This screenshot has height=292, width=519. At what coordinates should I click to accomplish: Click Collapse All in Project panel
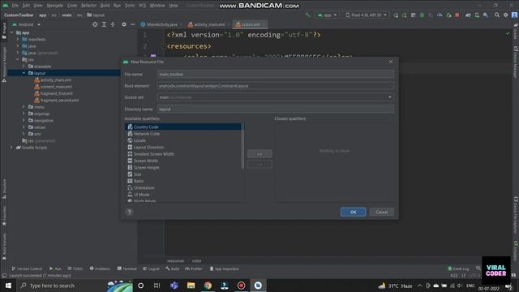113,24
